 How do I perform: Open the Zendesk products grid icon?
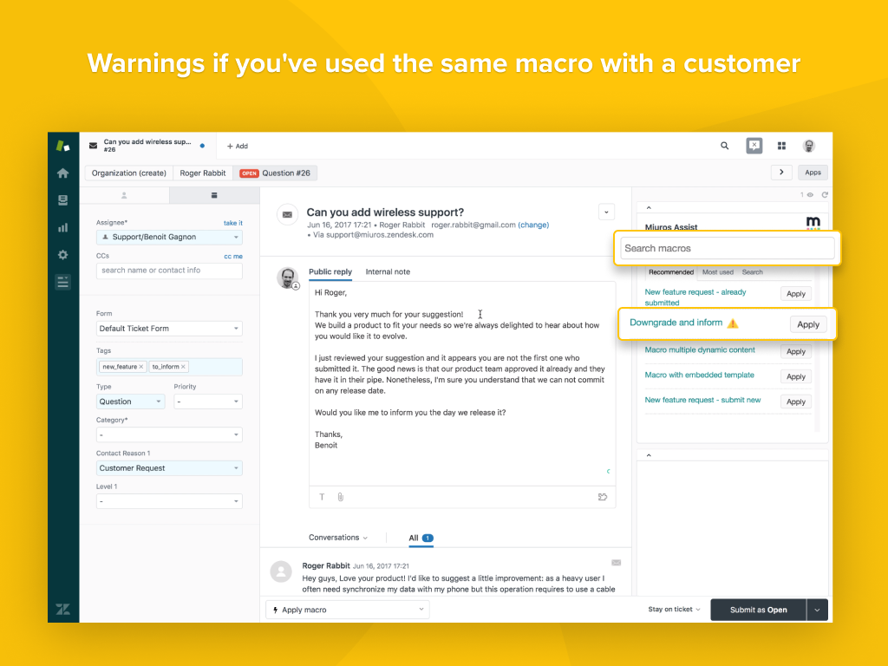(781, 146)
